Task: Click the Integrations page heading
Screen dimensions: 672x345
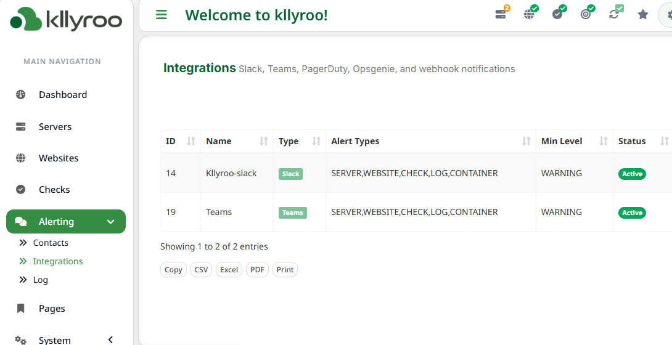Action: tap(200, 68)
